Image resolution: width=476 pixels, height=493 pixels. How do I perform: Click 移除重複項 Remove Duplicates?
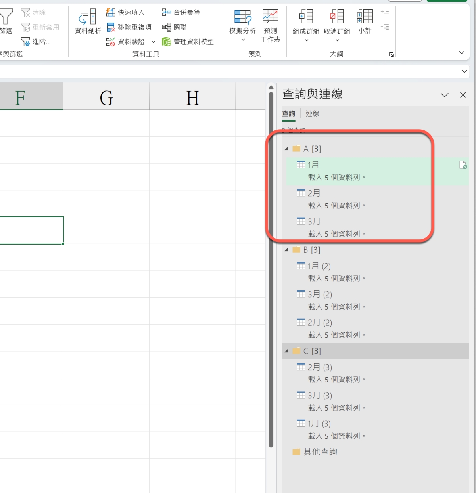(x=129, y=27)
